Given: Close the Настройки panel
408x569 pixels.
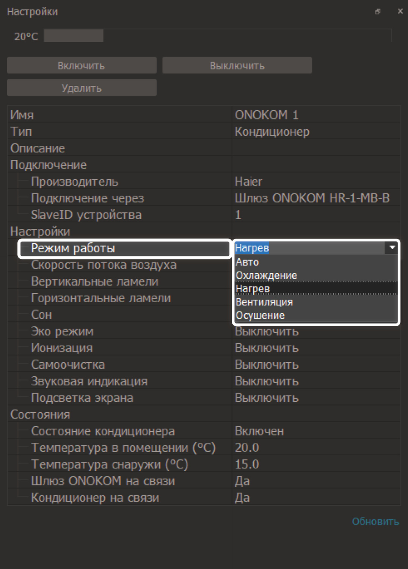Looking at the screenshot, I should point(400,11).
